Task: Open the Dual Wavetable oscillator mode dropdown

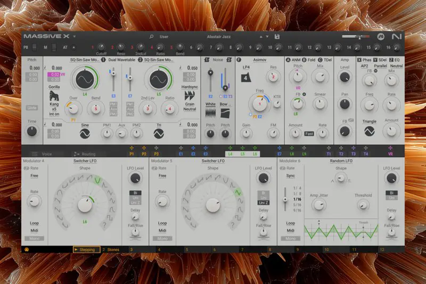Action: [122, 60]
